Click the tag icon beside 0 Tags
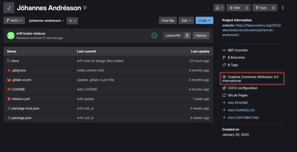The width and height of the screenshot is (297, 152). (x=224, y=65)
